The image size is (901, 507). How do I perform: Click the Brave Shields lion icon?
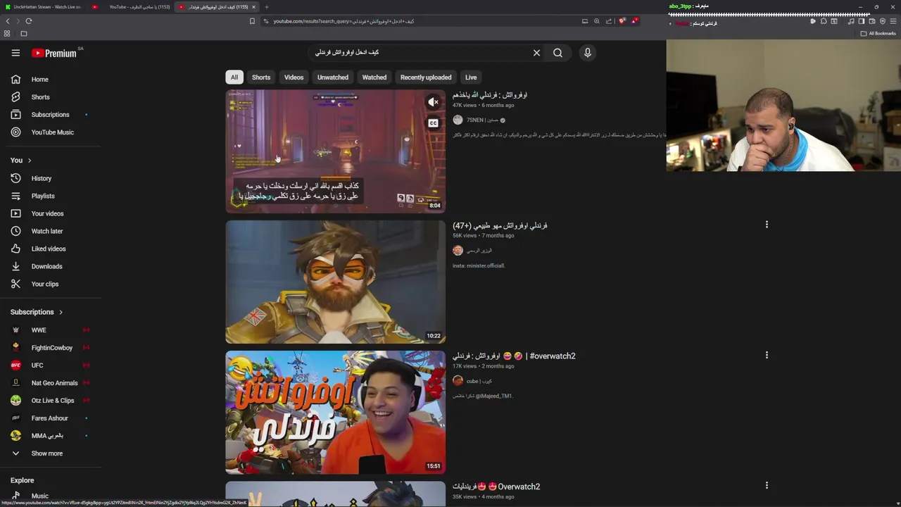[x=622, y=21]
